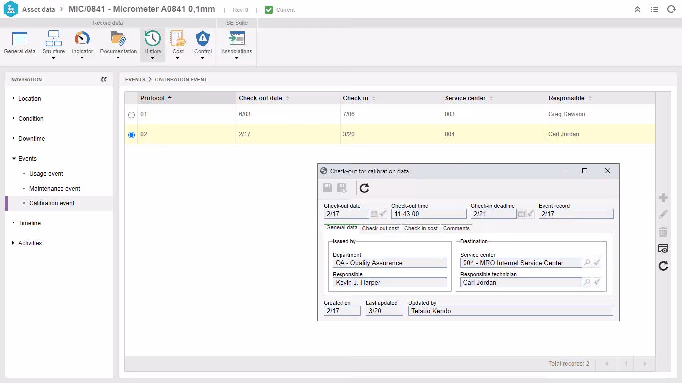682x383 pixels.
Task: Click the History clock icon
Action: click(x=153, y=39)
